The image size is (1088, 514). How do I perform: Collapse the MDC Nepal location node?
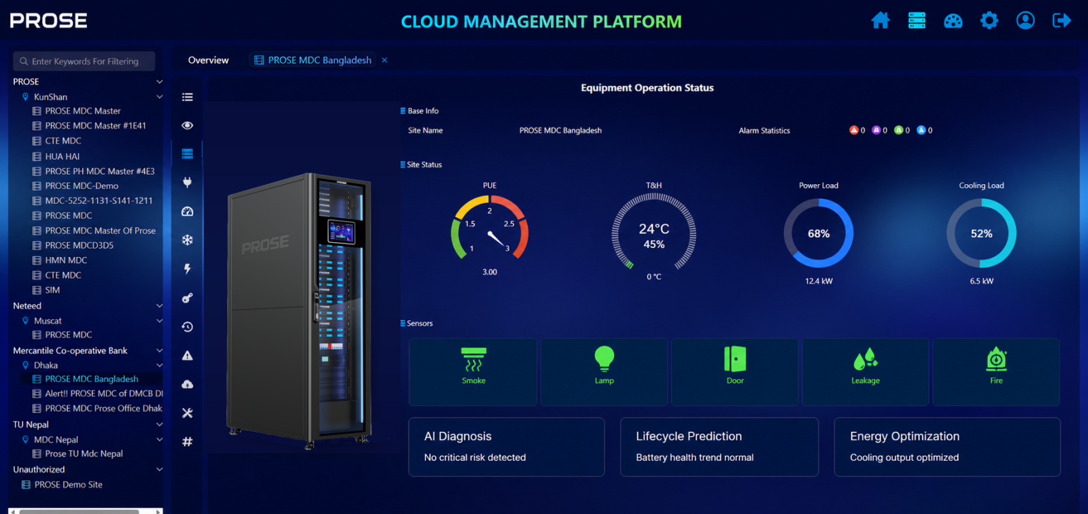point(159,439)
